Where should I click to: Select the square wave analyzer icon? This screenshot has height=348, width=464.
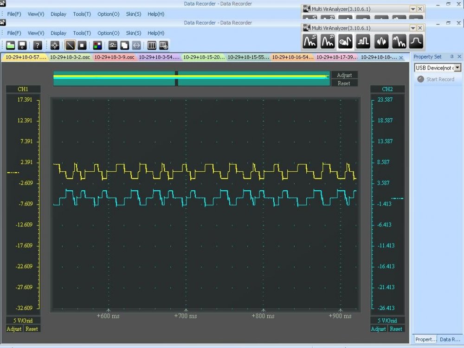pos(363,42)
